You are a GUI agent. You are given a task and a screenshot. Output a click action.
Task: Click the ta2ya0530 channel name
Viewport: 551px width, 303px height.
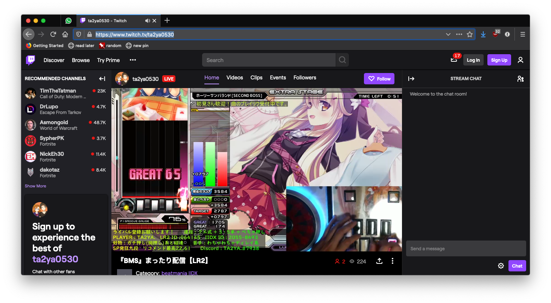tap(145, 79)
